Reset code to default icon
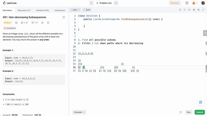Viewport: 207px width, 116px height. click(189, 10)
